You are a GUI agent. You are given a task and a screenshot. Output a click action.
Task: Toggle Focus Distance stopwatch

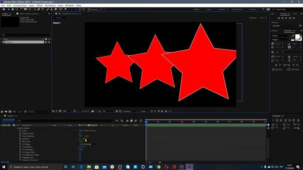pos(20,136)
